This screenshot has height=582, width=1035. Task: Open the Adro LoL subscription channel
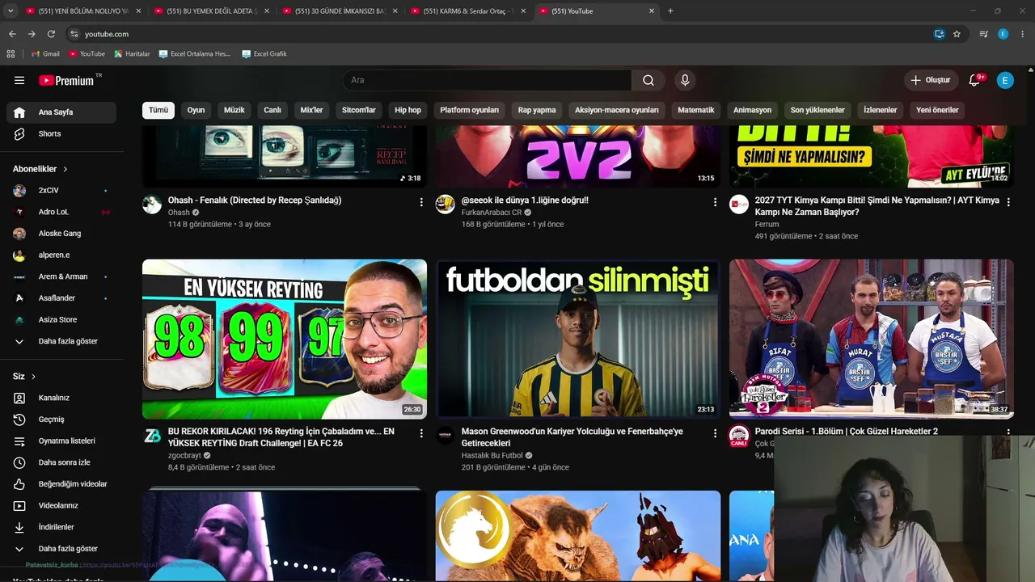(x=61, y=212)
